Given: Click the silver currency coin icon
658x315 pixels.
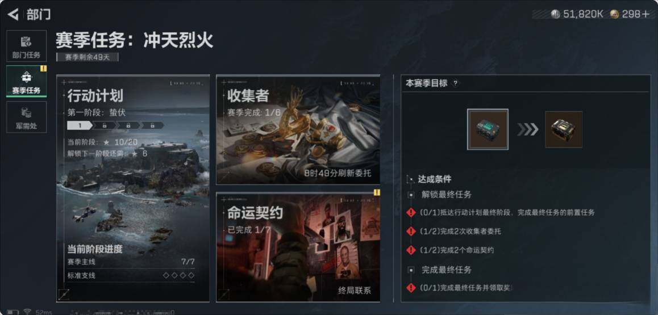Looking at the screenshot, I should [556, 14].
